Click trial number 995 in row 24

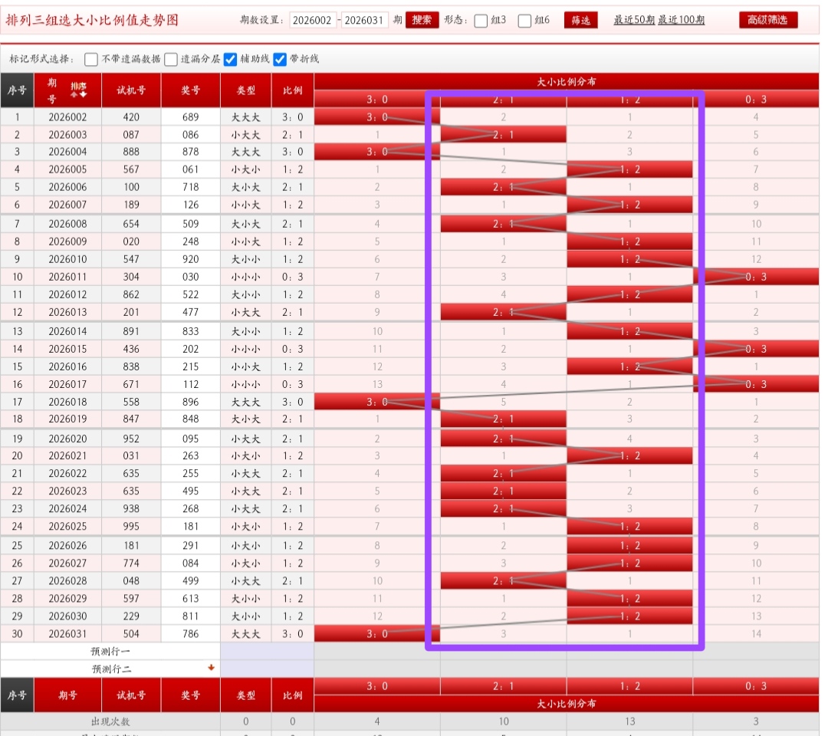click(x=131, y=527)
